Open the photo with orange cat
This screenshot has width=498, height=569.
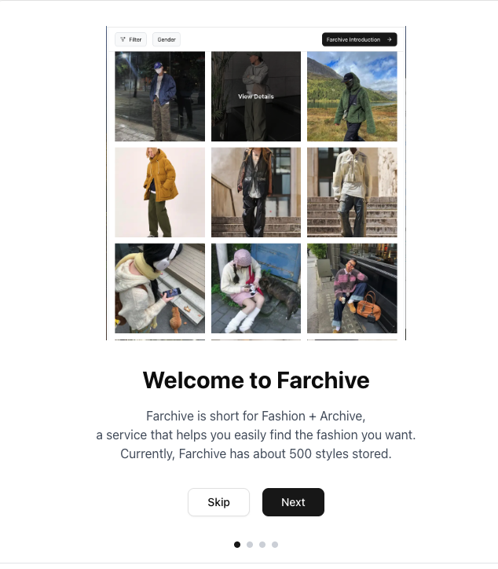(160, 288)
